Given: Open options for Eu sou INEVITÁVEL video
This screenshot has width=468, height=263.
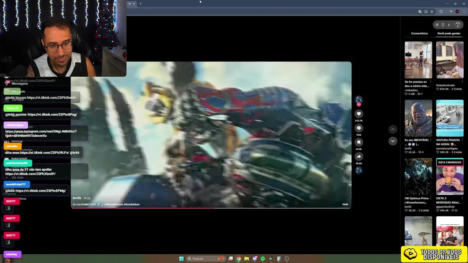Looking at the screenshot, I should 430,140.
